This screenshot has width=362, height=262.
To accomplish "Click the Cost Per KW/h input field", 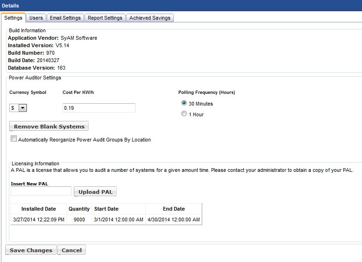I will point(99,108).
